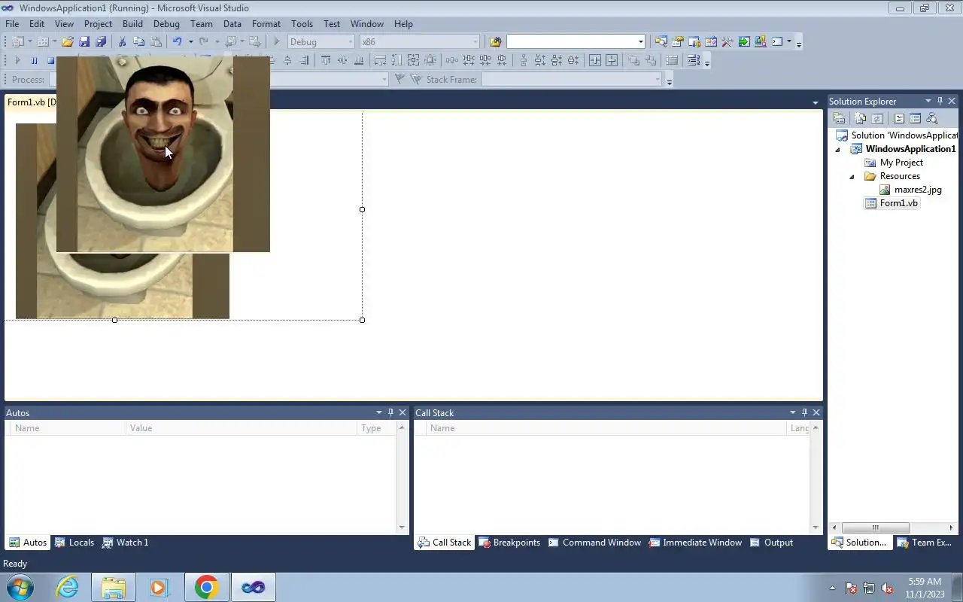Click Show All Files in Solution Explorer

coord(861,119)
